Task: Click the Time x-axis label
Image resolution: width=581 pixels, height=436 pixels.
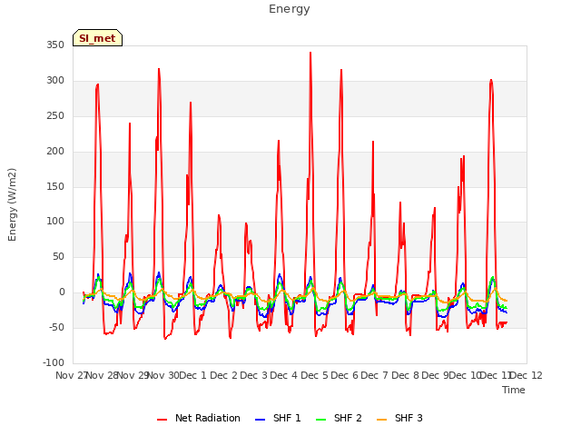Action: coord(514,390)
